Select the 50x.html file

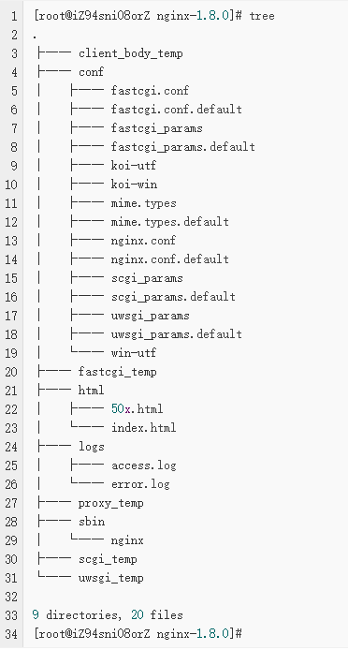[x=138, y=409]
